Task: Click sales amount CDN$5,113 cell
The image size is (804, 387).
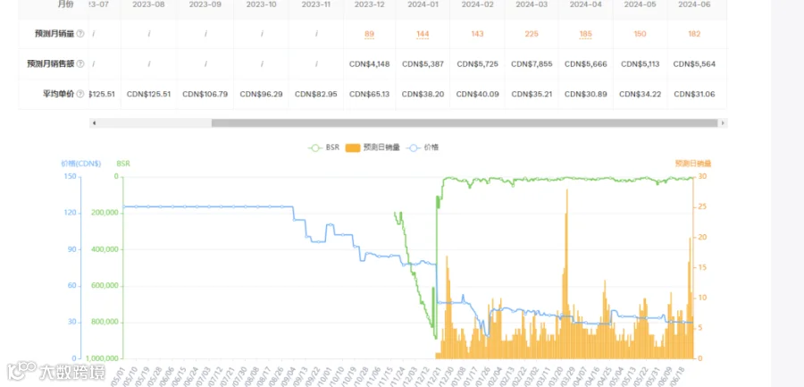Action: click(x=640, y=64)
